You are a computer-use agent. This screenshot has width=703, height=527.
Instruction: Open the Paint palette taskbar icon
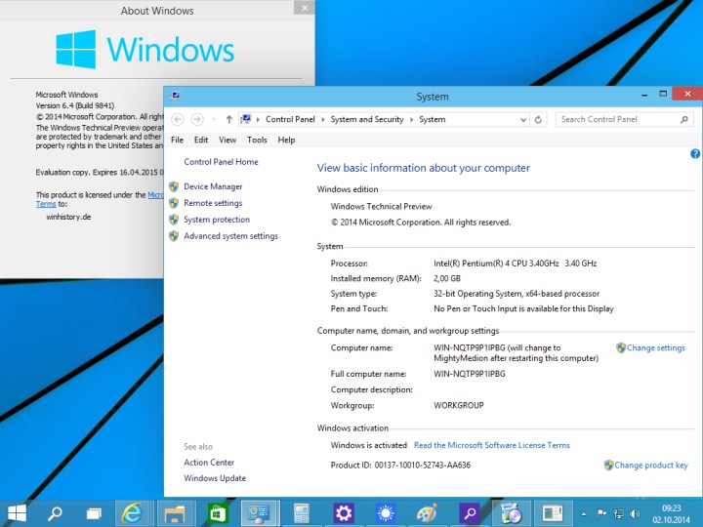coord(427,513)
